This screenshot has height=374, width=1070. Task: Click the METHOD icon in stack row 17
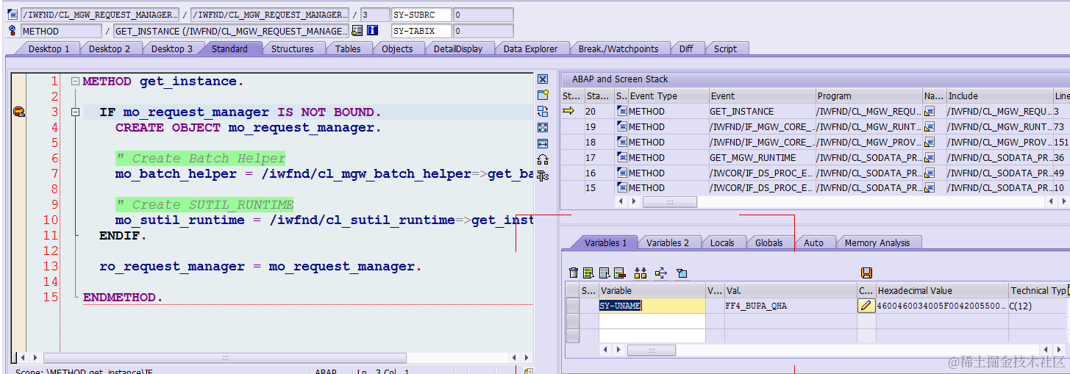pyautogui.click(x=621, y=157)
